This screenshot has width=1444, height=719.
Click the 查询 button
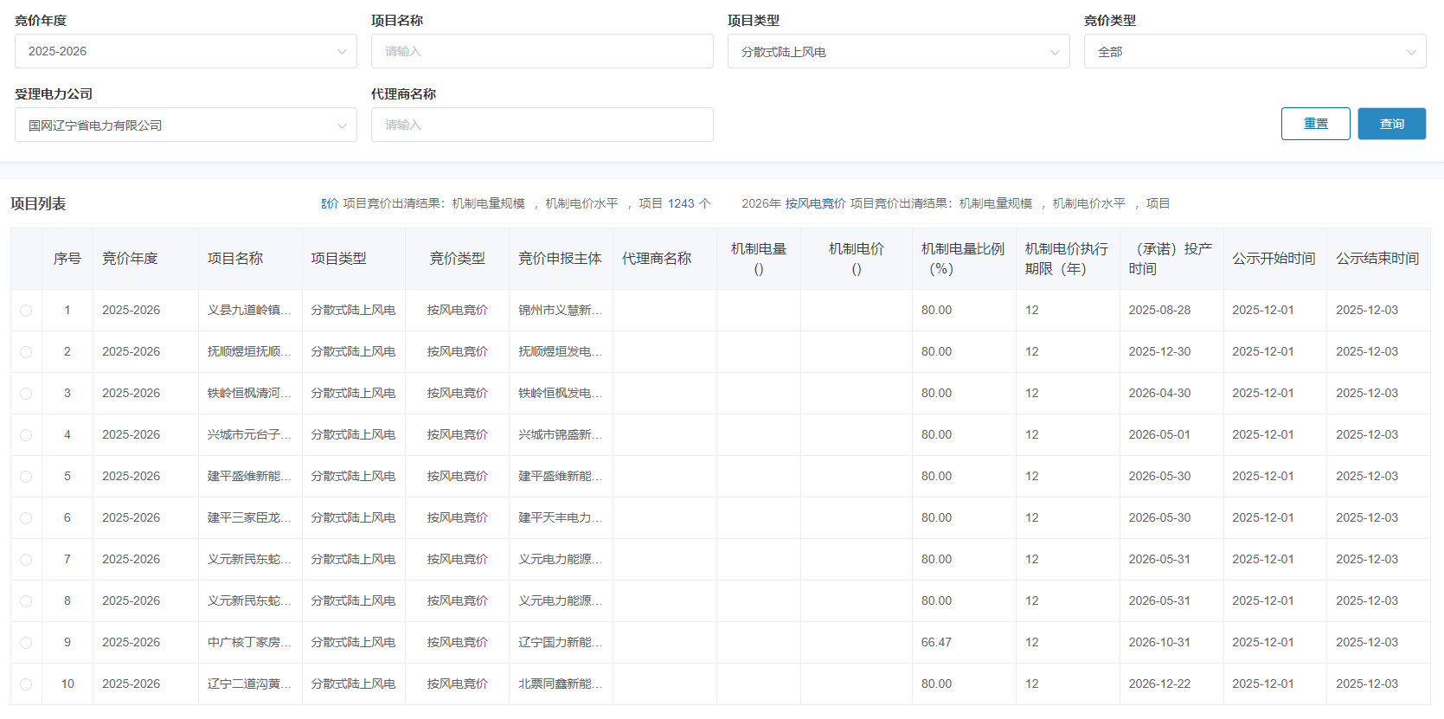coord(1391,124)
